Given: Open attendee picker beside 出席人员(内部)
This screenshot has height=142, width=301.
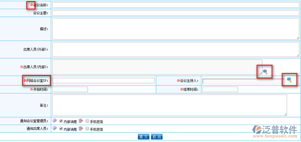Looking at the screenshot, I should (265, 72).
